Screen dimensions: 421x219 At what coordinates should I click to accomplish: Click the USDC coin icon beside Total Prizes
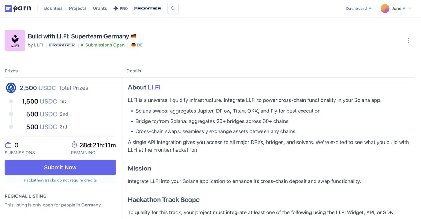click(x=11, y=88)
